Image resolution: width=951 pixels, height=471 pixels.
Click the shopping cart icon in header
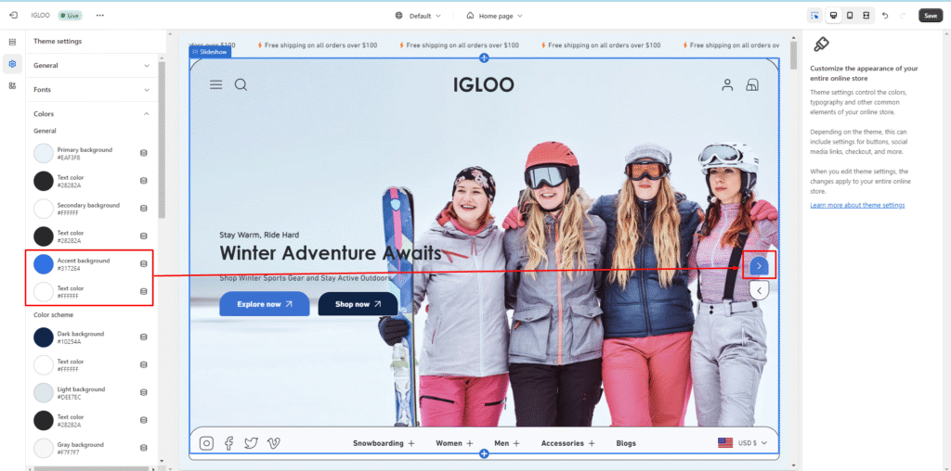coord(752,85)
